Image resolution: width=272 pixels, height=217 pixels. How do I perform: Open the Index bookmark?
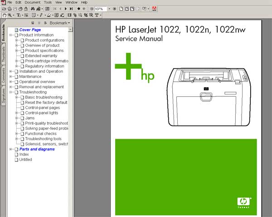(x=24, y=154)
